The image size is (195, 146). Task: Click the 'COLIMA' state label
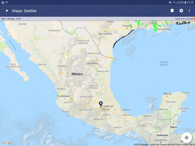point(65,112)
